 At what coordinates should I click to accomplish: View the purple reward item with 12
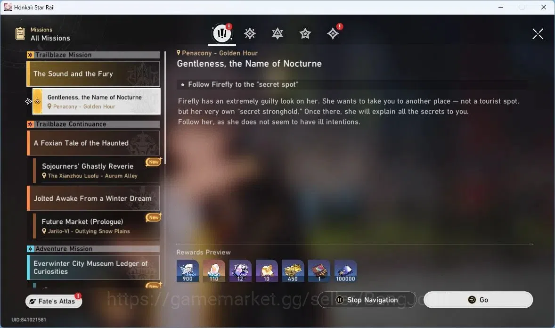coord(240,271)
